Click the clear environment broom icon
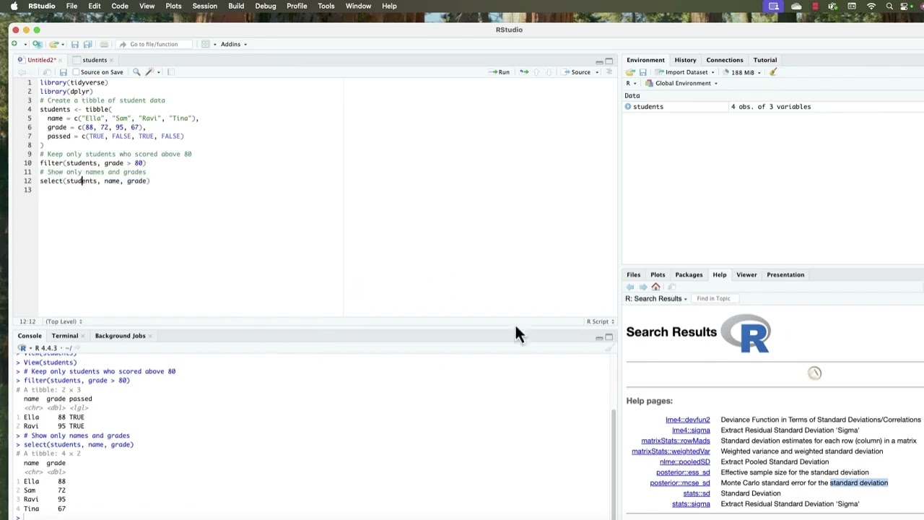 pyautogui.click(x=773, y=71)
